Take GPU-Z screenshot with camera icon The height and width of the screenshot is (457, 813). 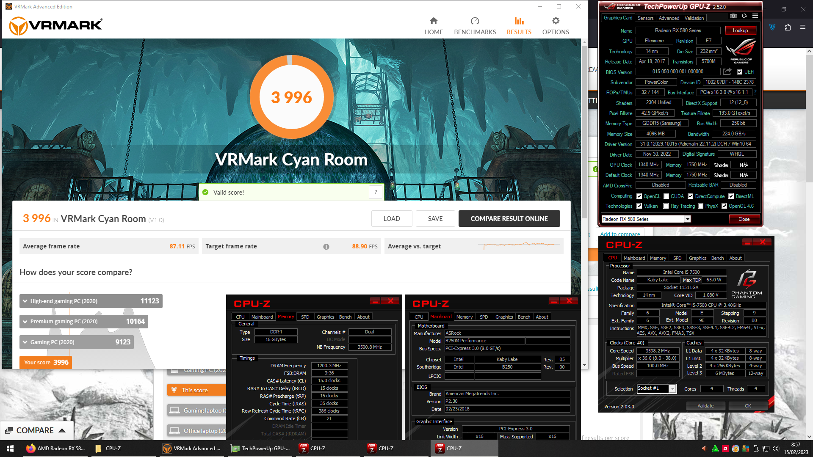coord(733,16)
